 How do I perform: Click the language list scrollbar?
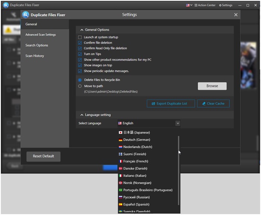(178, 171)
